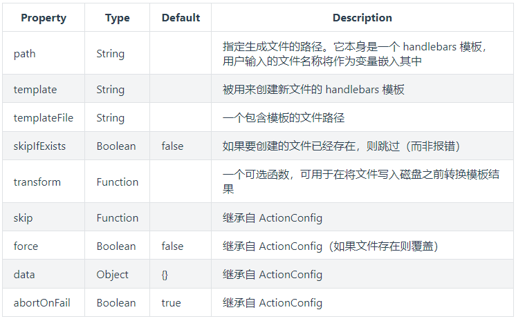Image resolution: width=516 pixels, height=321 pixels.
Task: Select the path property cell
Action: (25, 54)
